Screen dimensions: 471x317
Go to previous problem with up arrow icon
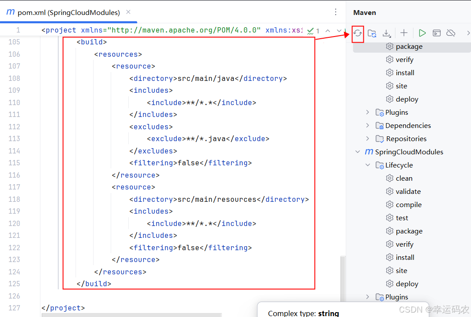[328, 32]
